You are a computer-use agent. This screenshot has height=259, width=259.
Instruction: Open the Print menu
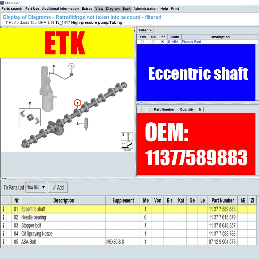pyautogui.click(x=175, y=9)
